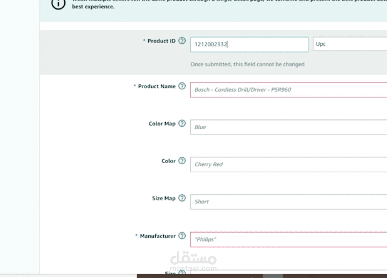The width and height of the screenshot is (387, 278).
Task: Click the Product Name input field
Action: (x=289, y=90)
